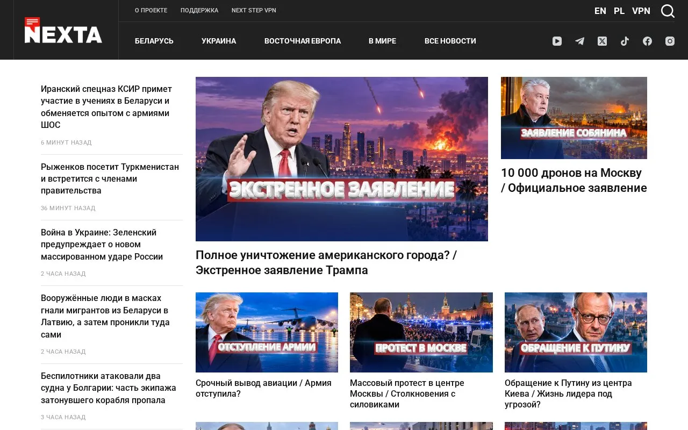Open NEXTA TikTok icon
Screen dimensions: 688x430
pos(625,41)
